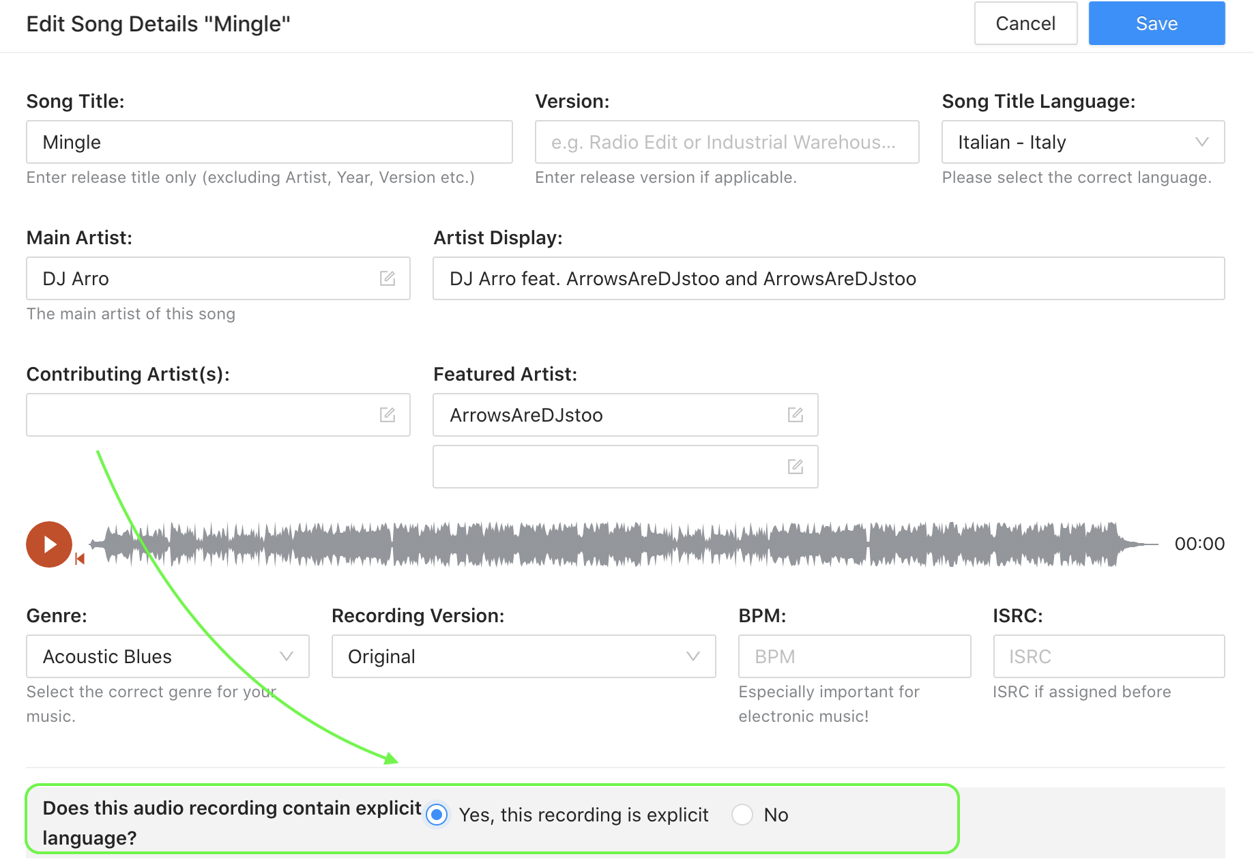This screenshot has height=861, width=1254.
Task: Focus the BPM input field
Action: coord(855,656)
